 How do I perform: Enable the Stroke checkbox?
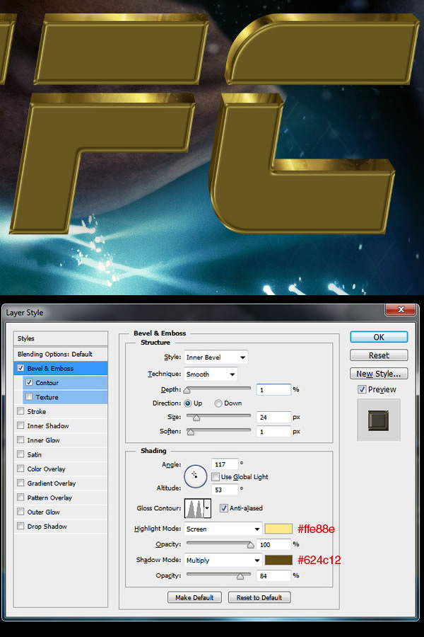(20, 411)
